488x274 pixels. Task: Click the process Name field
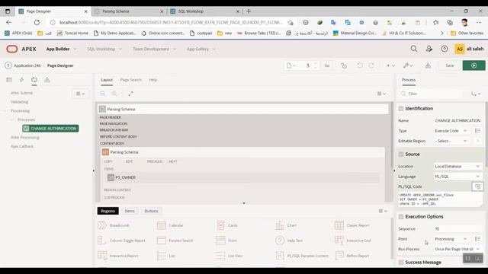(x=457, y=120)
